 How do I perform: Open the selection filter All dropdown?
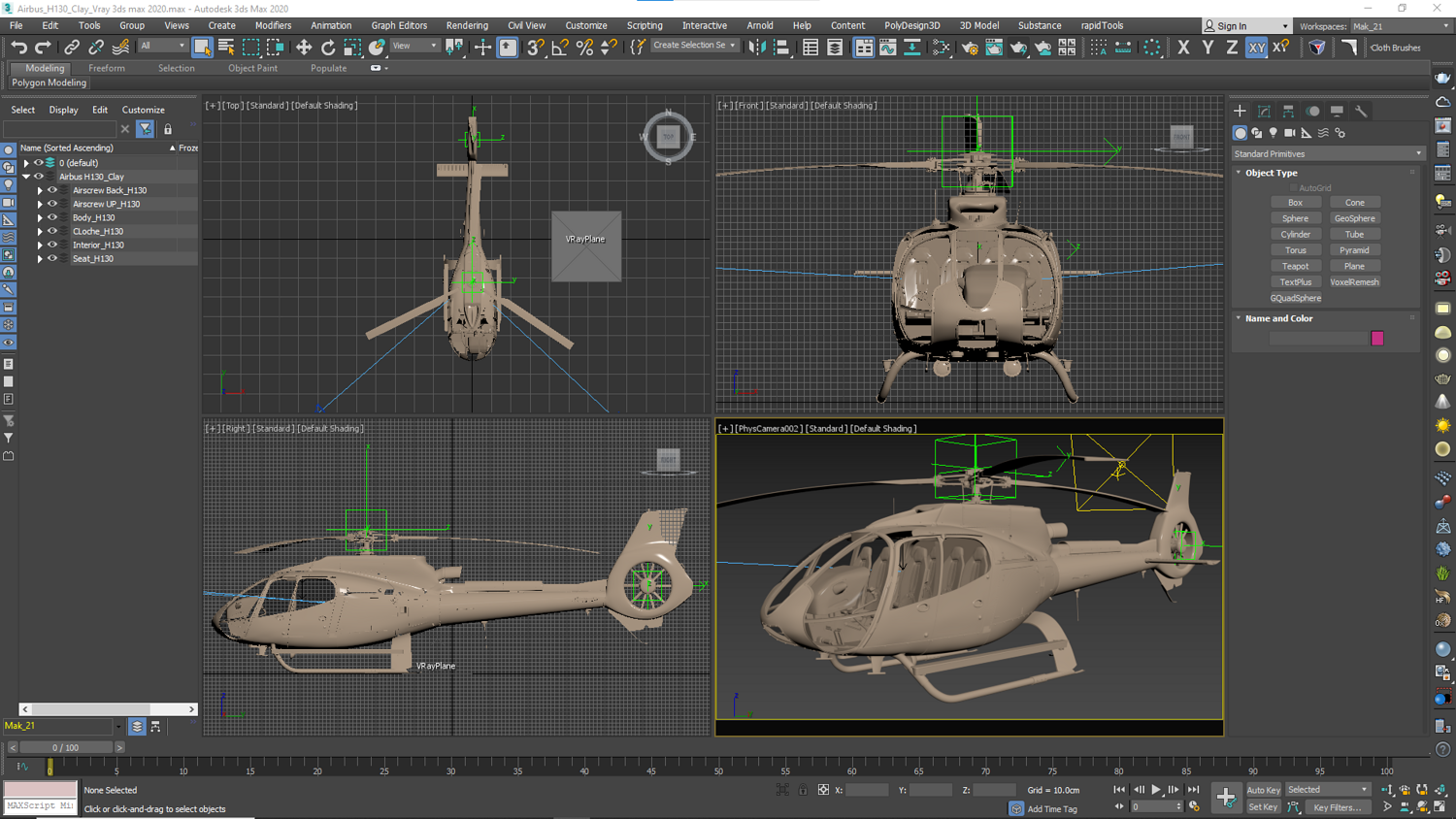pyautogui.click(x=162, y=46)
